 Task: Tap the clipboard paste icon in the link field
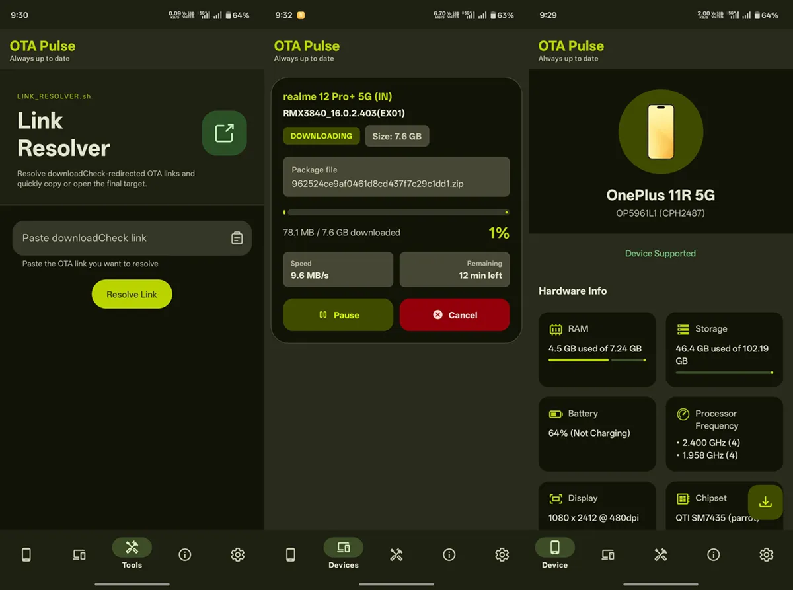click(237, 238)
